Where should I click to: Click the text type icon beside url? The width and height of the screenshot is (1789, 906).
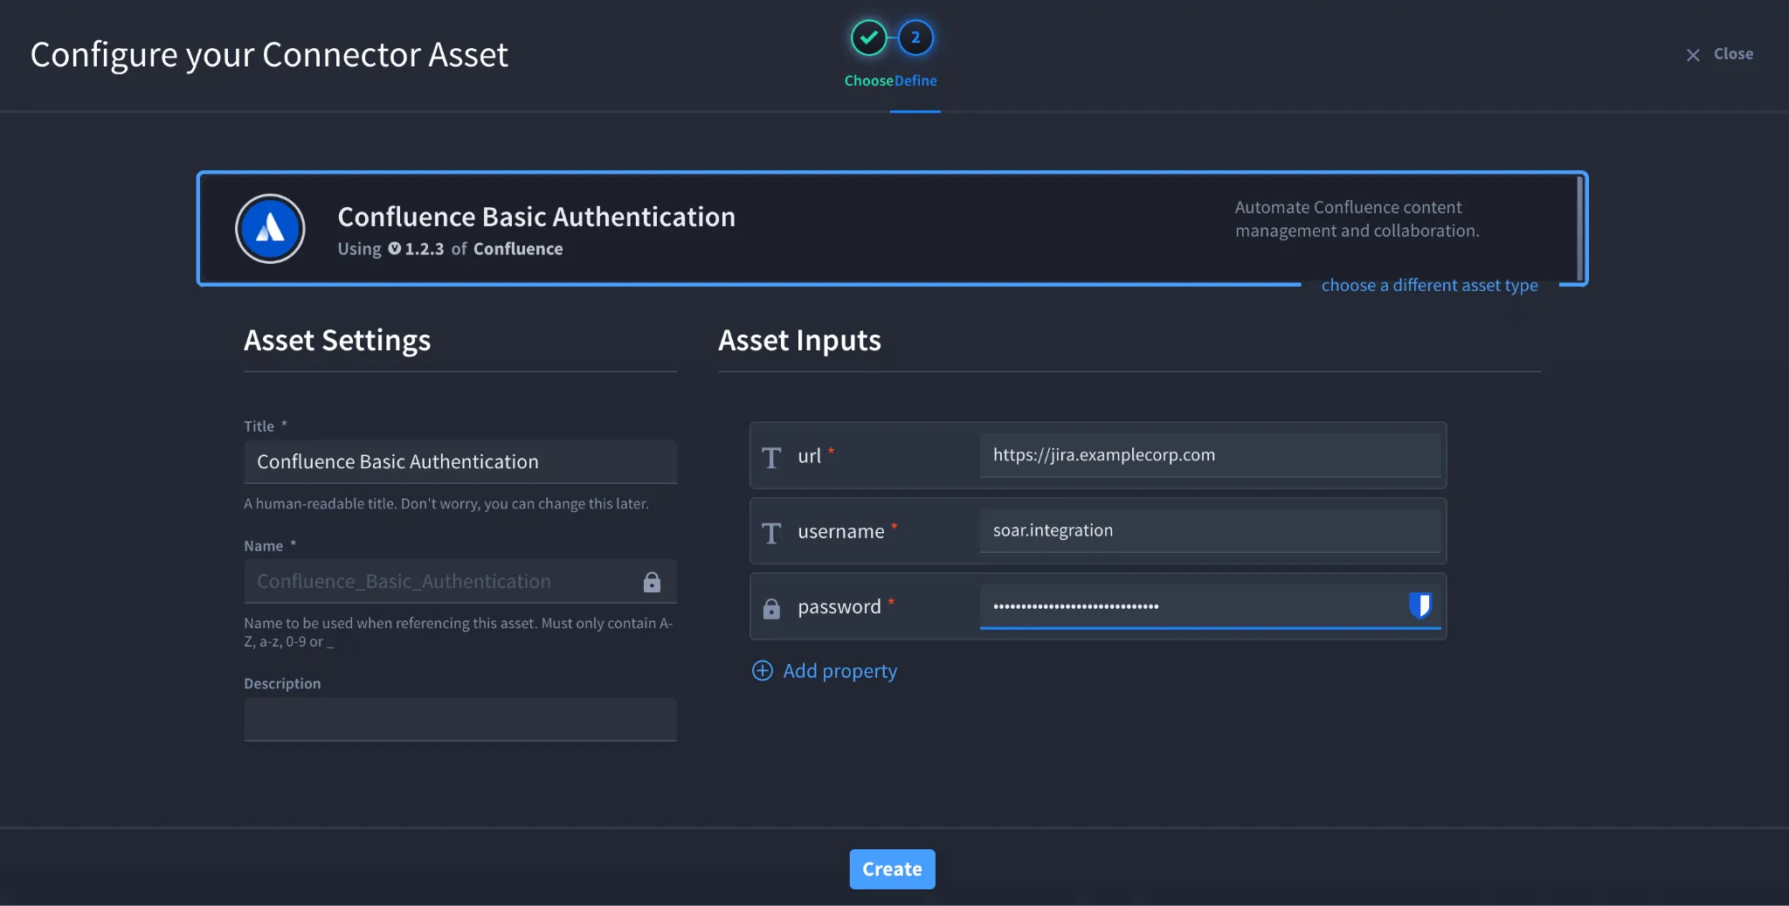point(771,457)
